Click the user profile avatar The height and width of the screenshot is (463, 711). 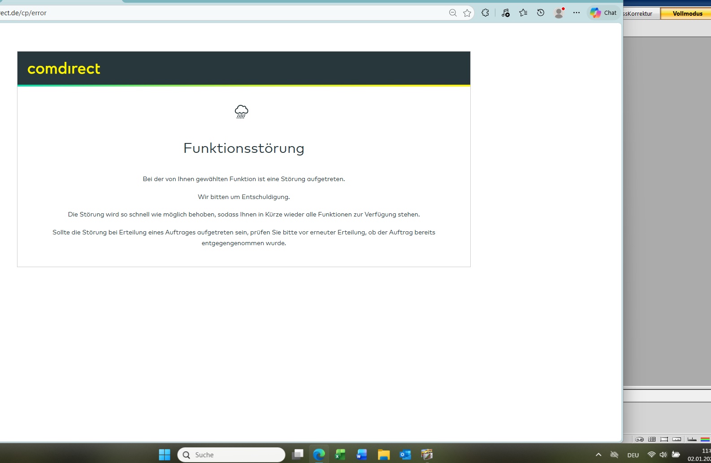point(559,13)
